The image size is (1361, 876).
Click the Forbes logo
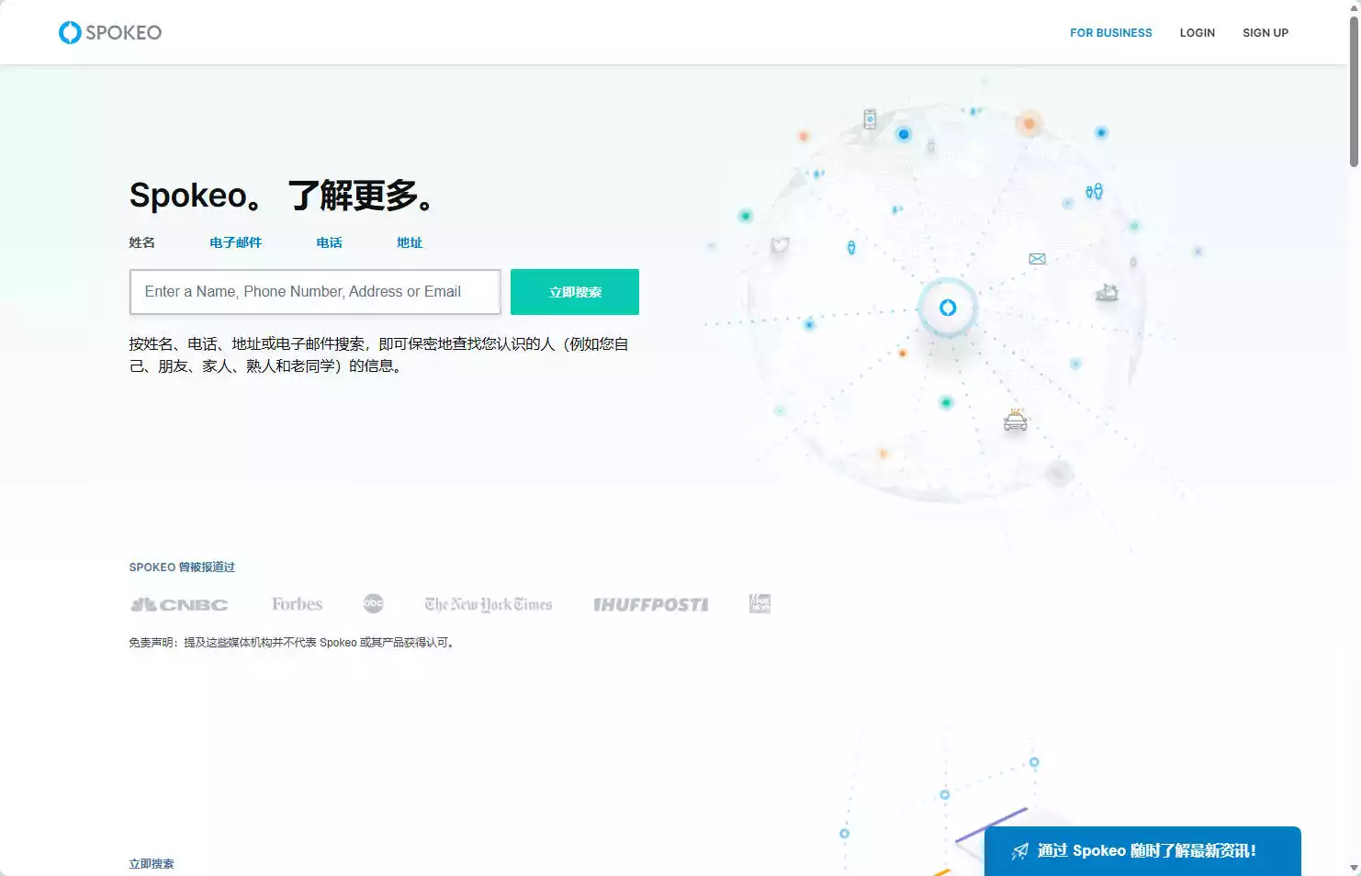(297, 604)
